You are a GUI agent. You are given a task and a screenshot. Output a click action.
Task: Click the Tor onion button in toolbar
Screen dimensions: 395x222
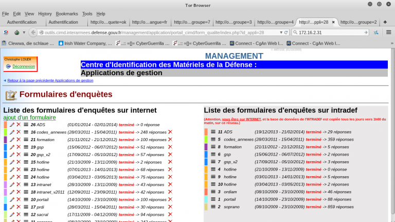click(x=17, y=32)
